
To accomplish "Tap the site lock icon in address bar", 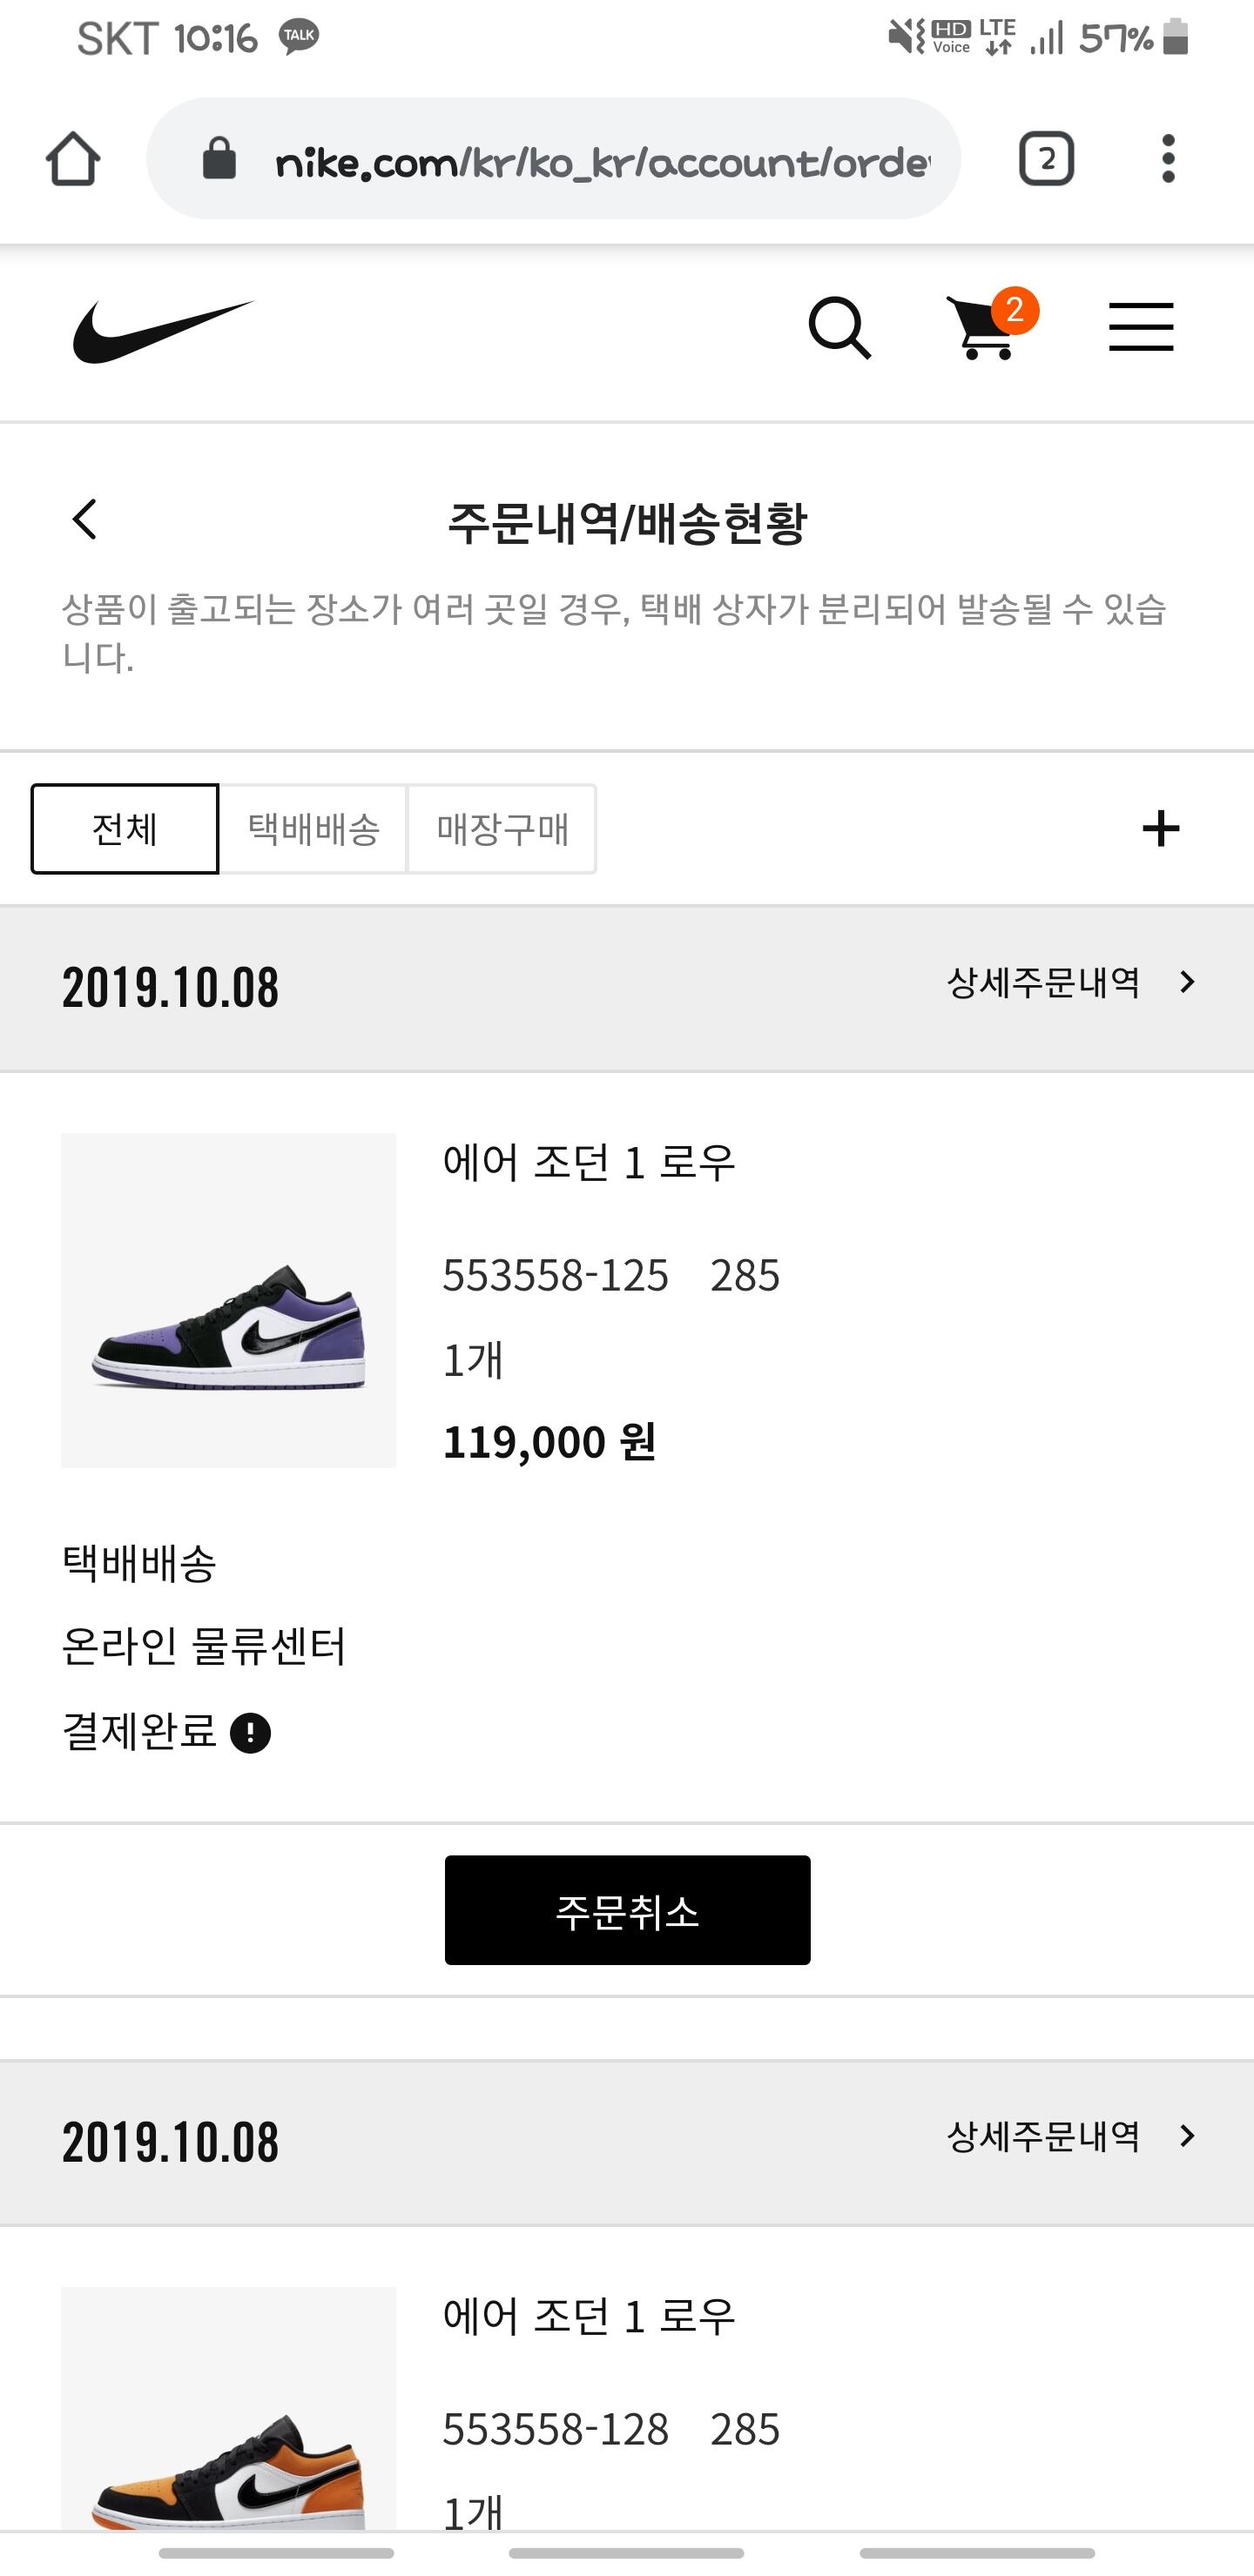I will point(219,158).
